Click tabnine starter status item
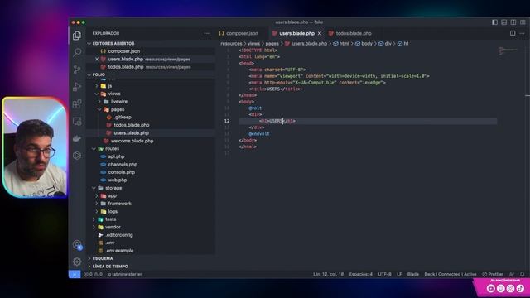The image size is (530, 298). click(x=125, y=274)
